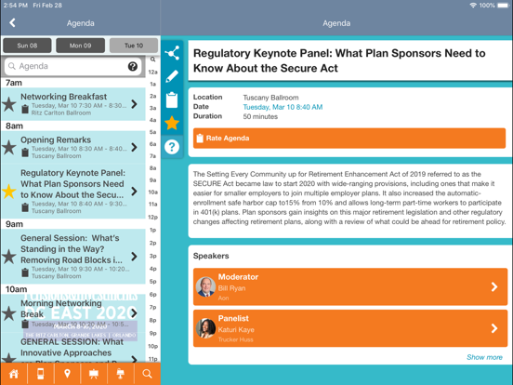Open General Session What's Standing chevron

pyautogui.click(x=134, y=257)
